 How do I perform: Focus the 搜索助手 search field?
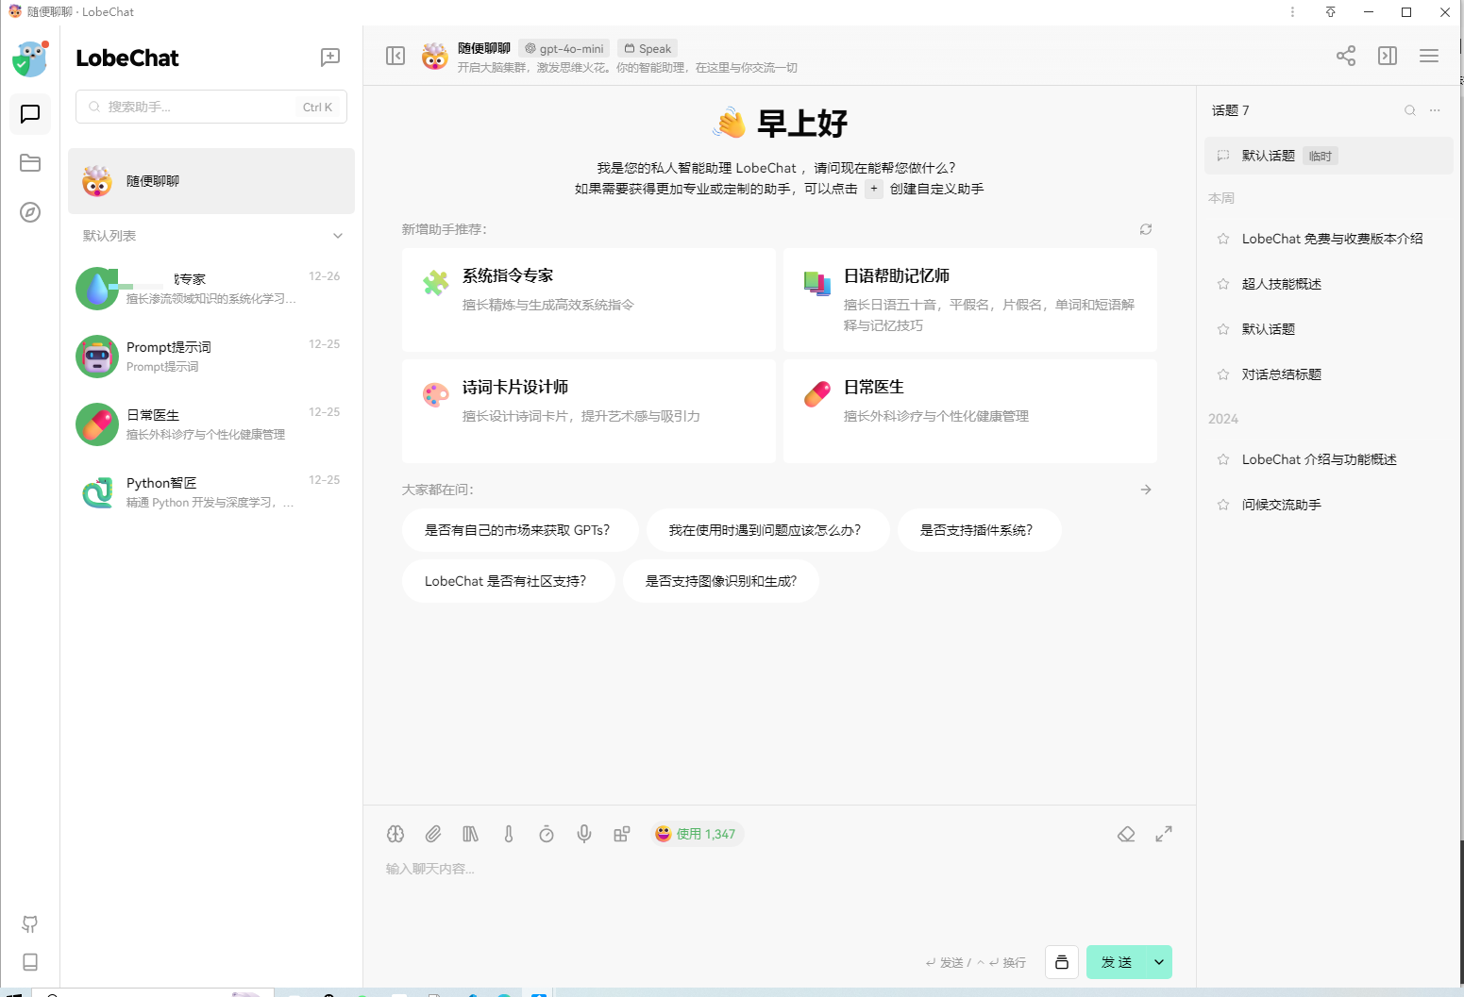(x=211, y=107)
